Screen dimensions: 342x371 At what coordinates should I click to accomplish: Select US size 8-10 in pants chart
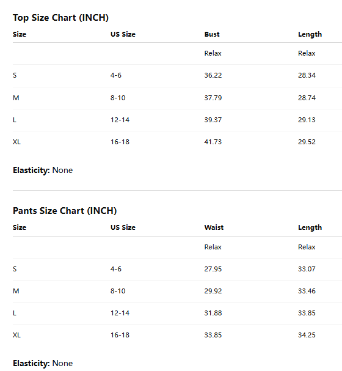pyautogui.click(x=118, y=291)
